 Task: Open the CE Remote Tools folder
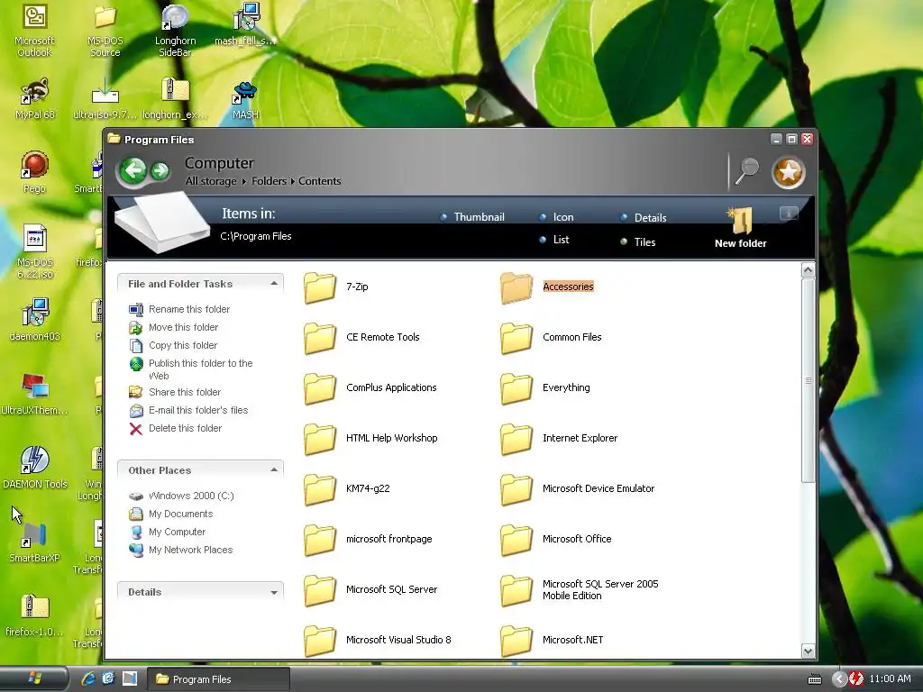(362, 338)
